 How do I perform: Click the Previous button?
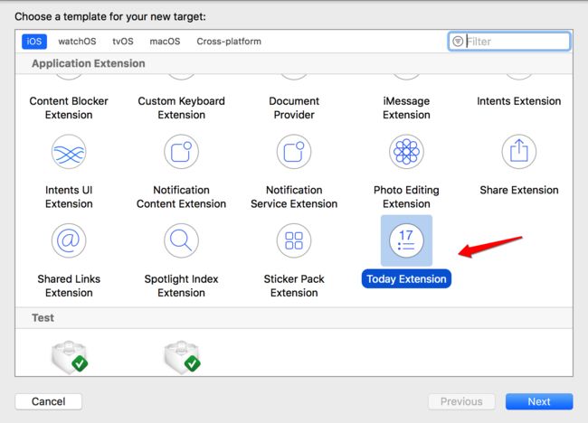point(461,401)
